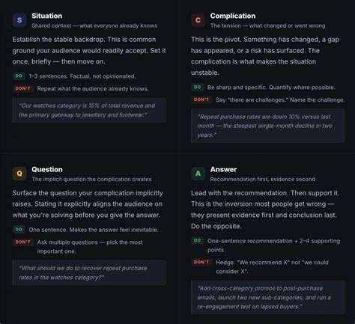Viewport: 355px width, 324px height.
Task: Click the yellow Q Question icon
Action: (19, 174)
